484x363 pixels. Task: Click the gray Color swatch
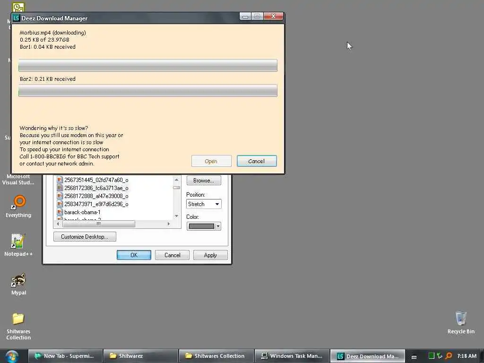point(201,226)
